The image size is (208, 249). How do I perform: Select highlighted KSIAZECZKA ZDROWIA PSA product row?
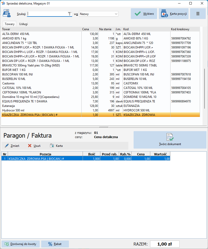(x=101, y=115)
